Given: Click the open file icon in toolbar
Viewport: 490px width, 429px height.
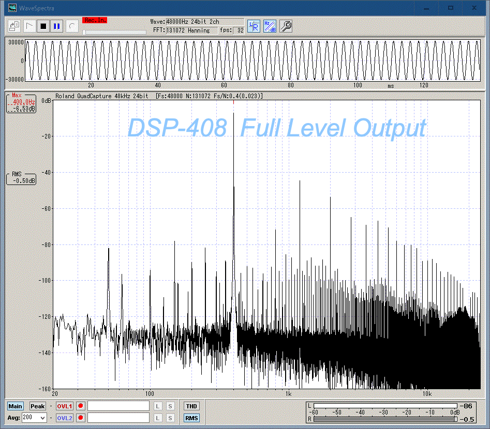Looking at the screenshot, I should point(14,26).
